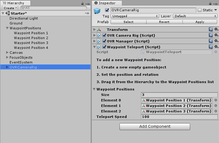219x143 pixels.
Task: Collapse the WaypointPositions tree node
Action: tap(7, 28)
